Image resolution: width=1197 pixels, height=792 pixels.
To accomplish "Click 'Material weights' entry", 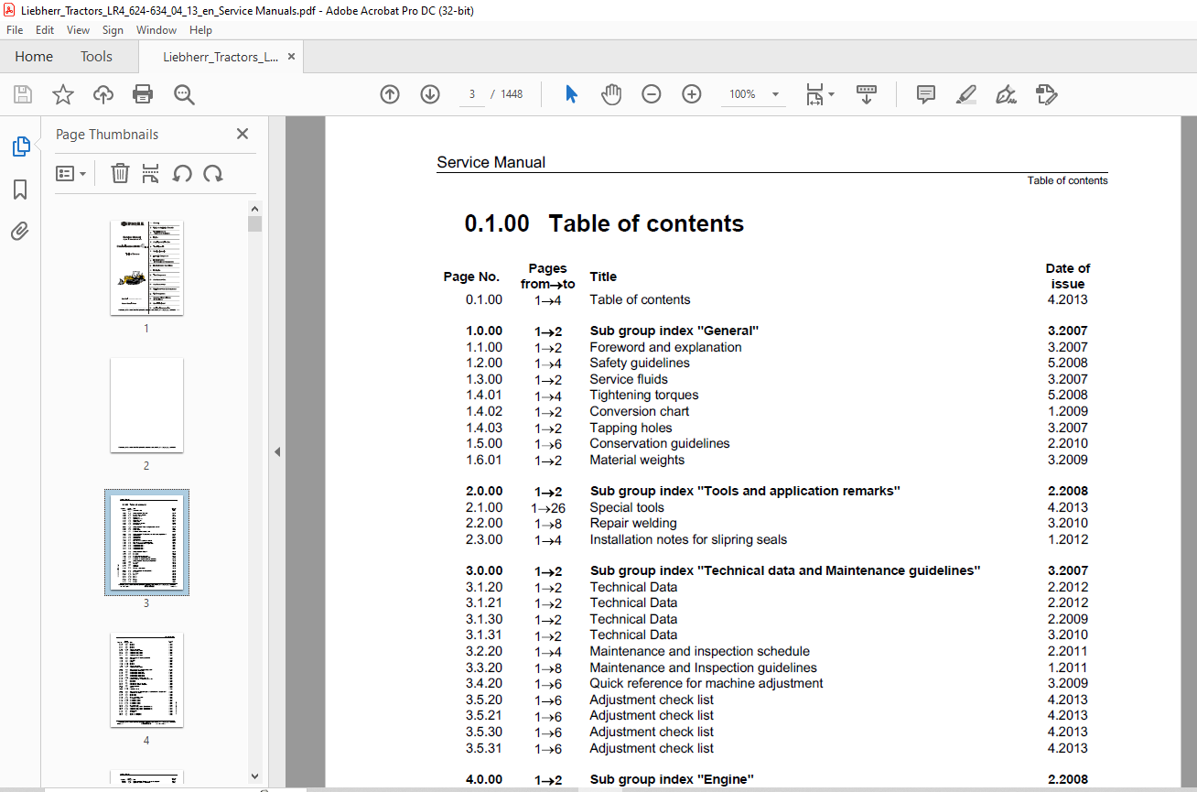I will tap(637, 460).
